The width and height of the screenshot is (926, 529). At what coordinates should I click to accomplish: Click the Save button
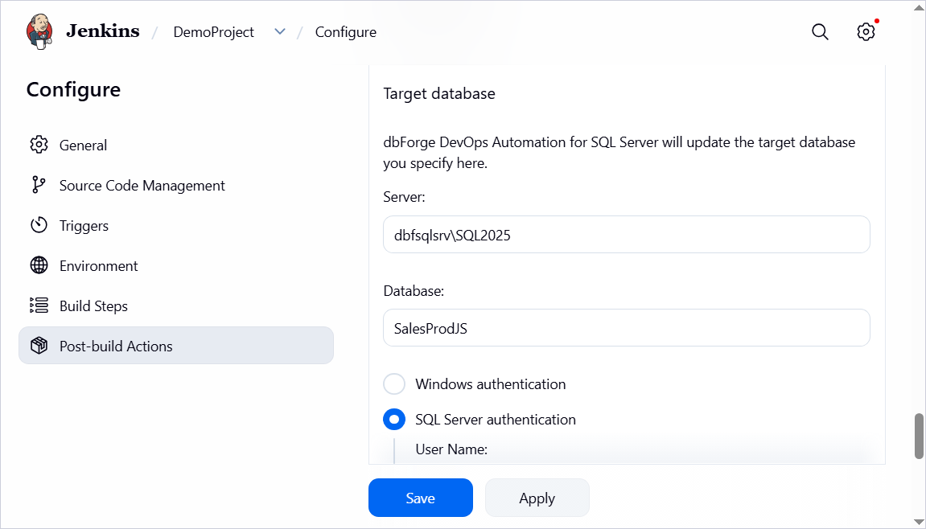point(421,498)
